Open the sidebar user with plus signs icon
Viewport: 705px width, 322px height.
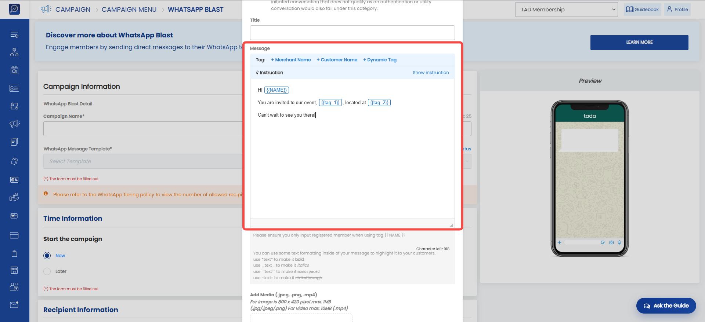(14, 287)
